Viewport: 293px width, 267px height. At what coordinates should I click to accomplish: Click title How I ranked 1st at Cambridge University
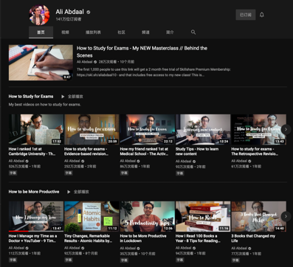32,151
